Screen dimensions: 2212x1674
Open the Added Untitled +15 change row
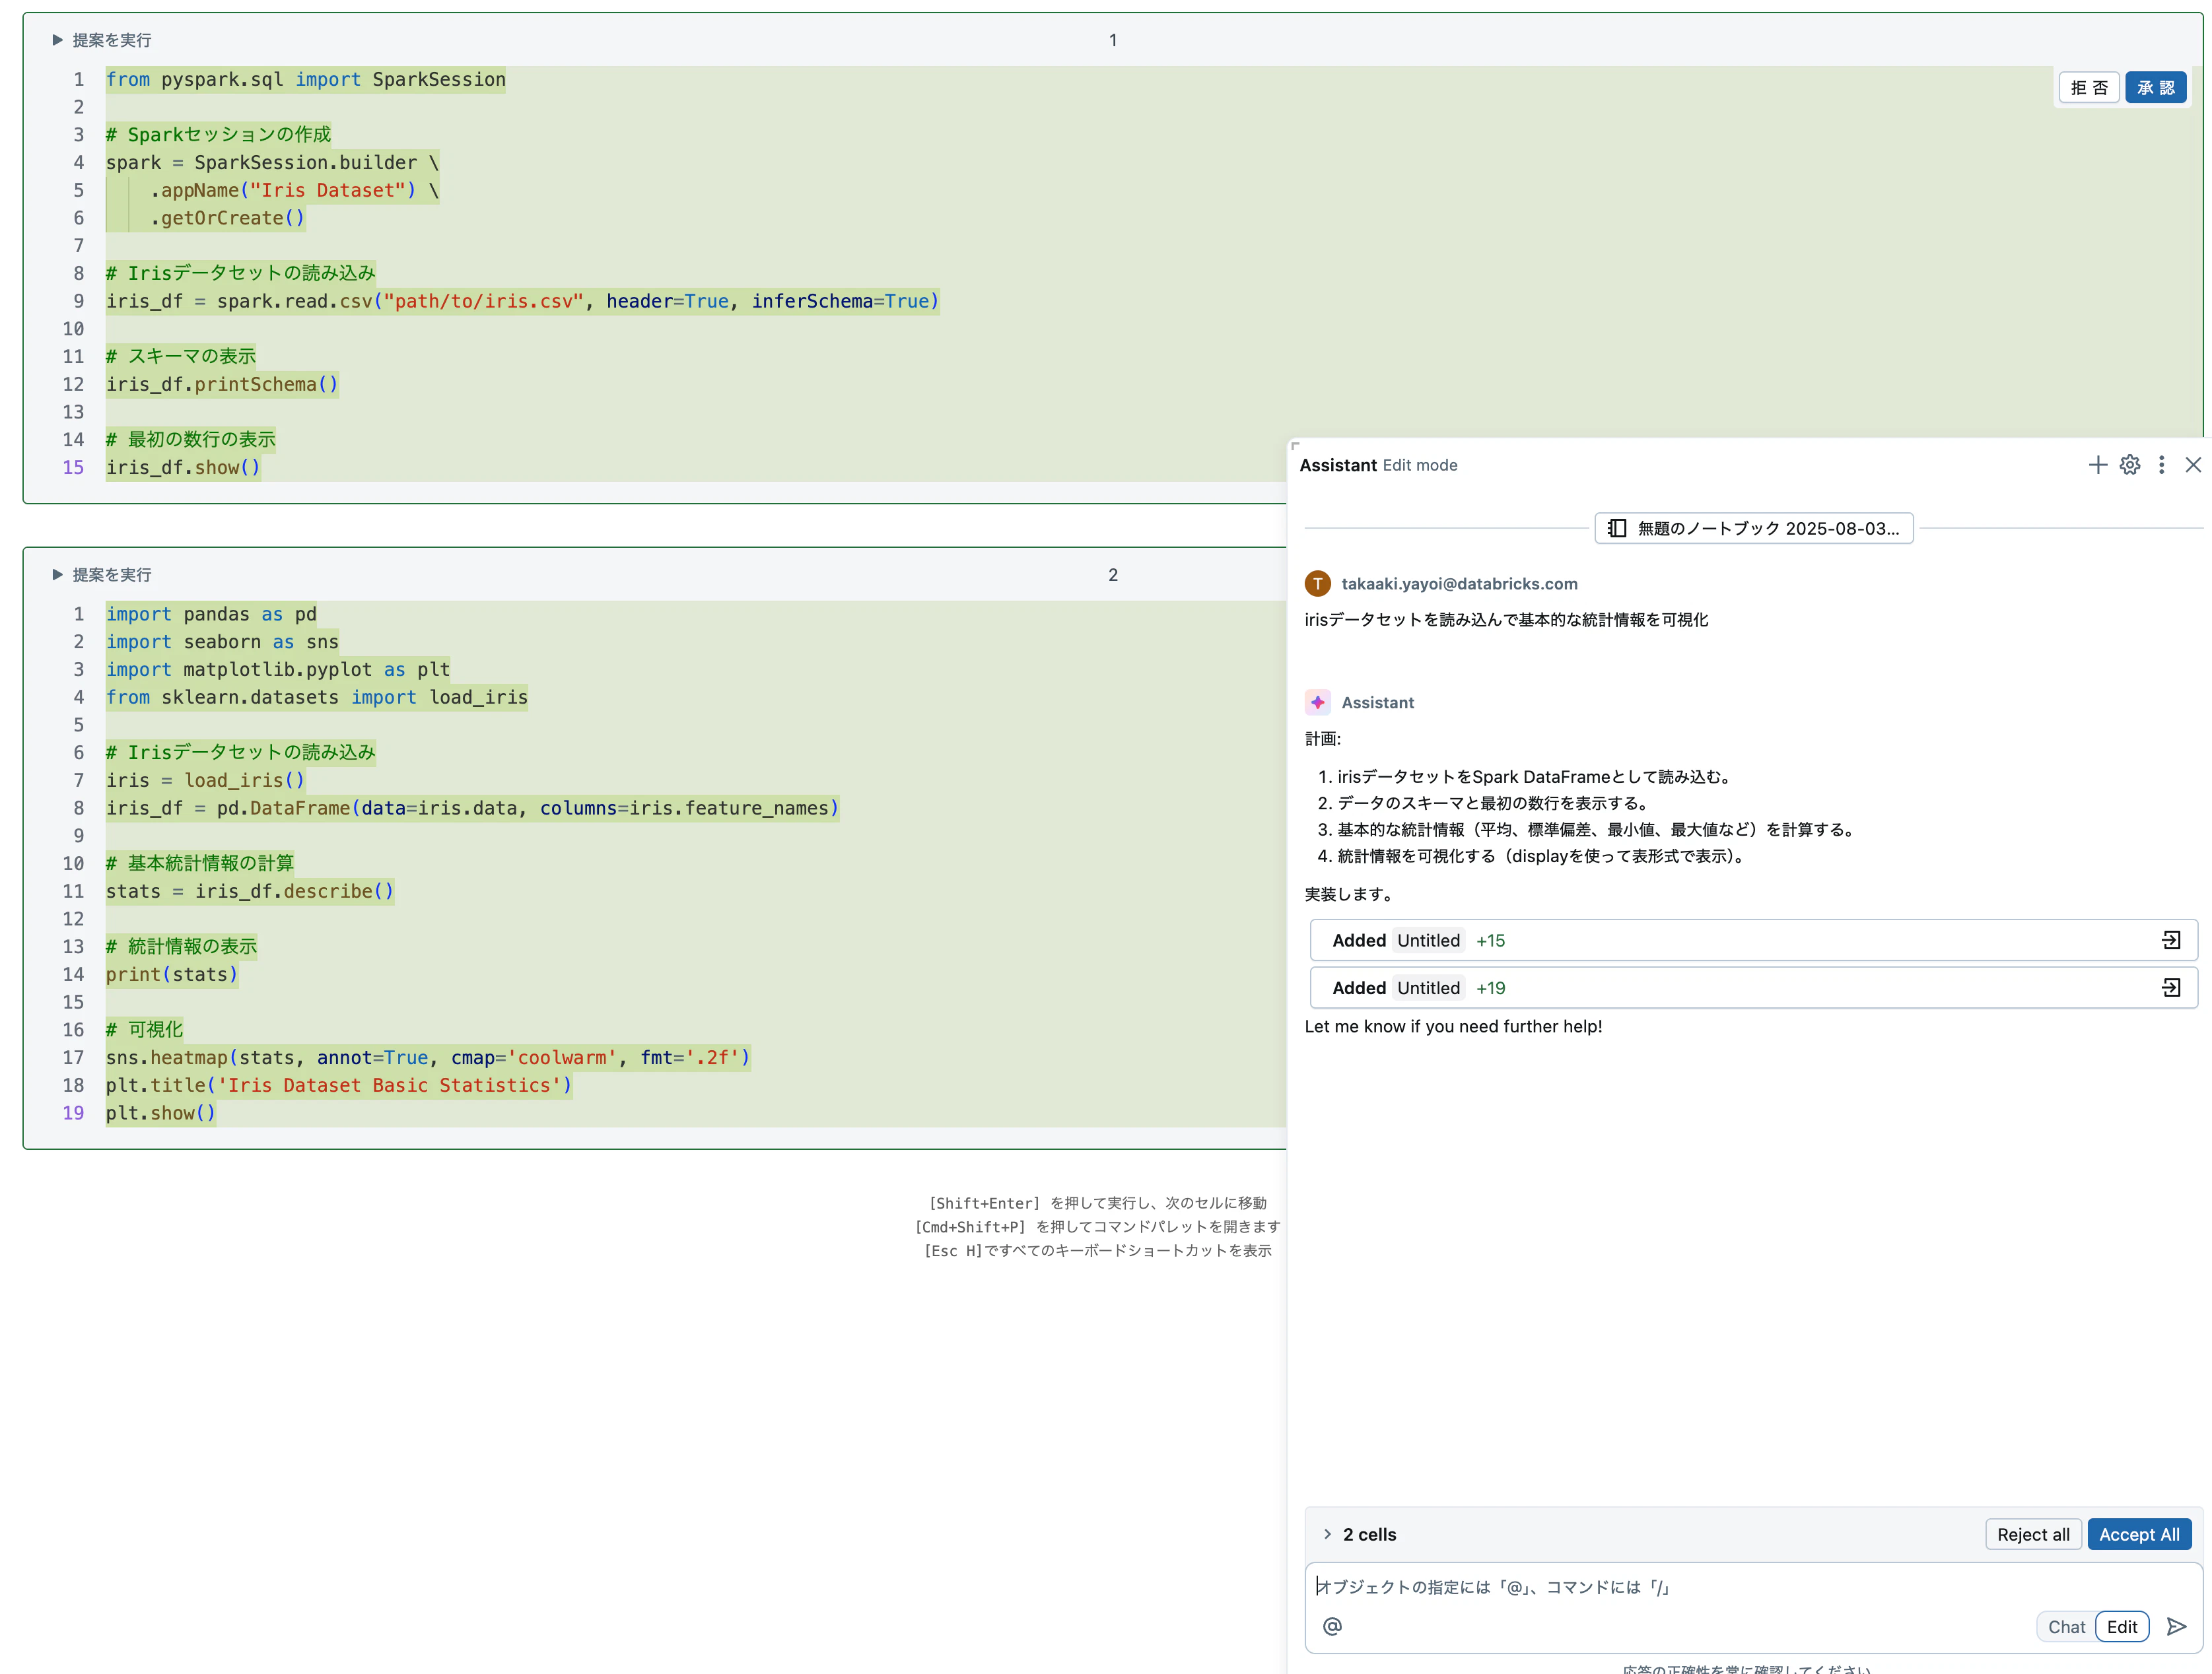[x=1753, y=941]
